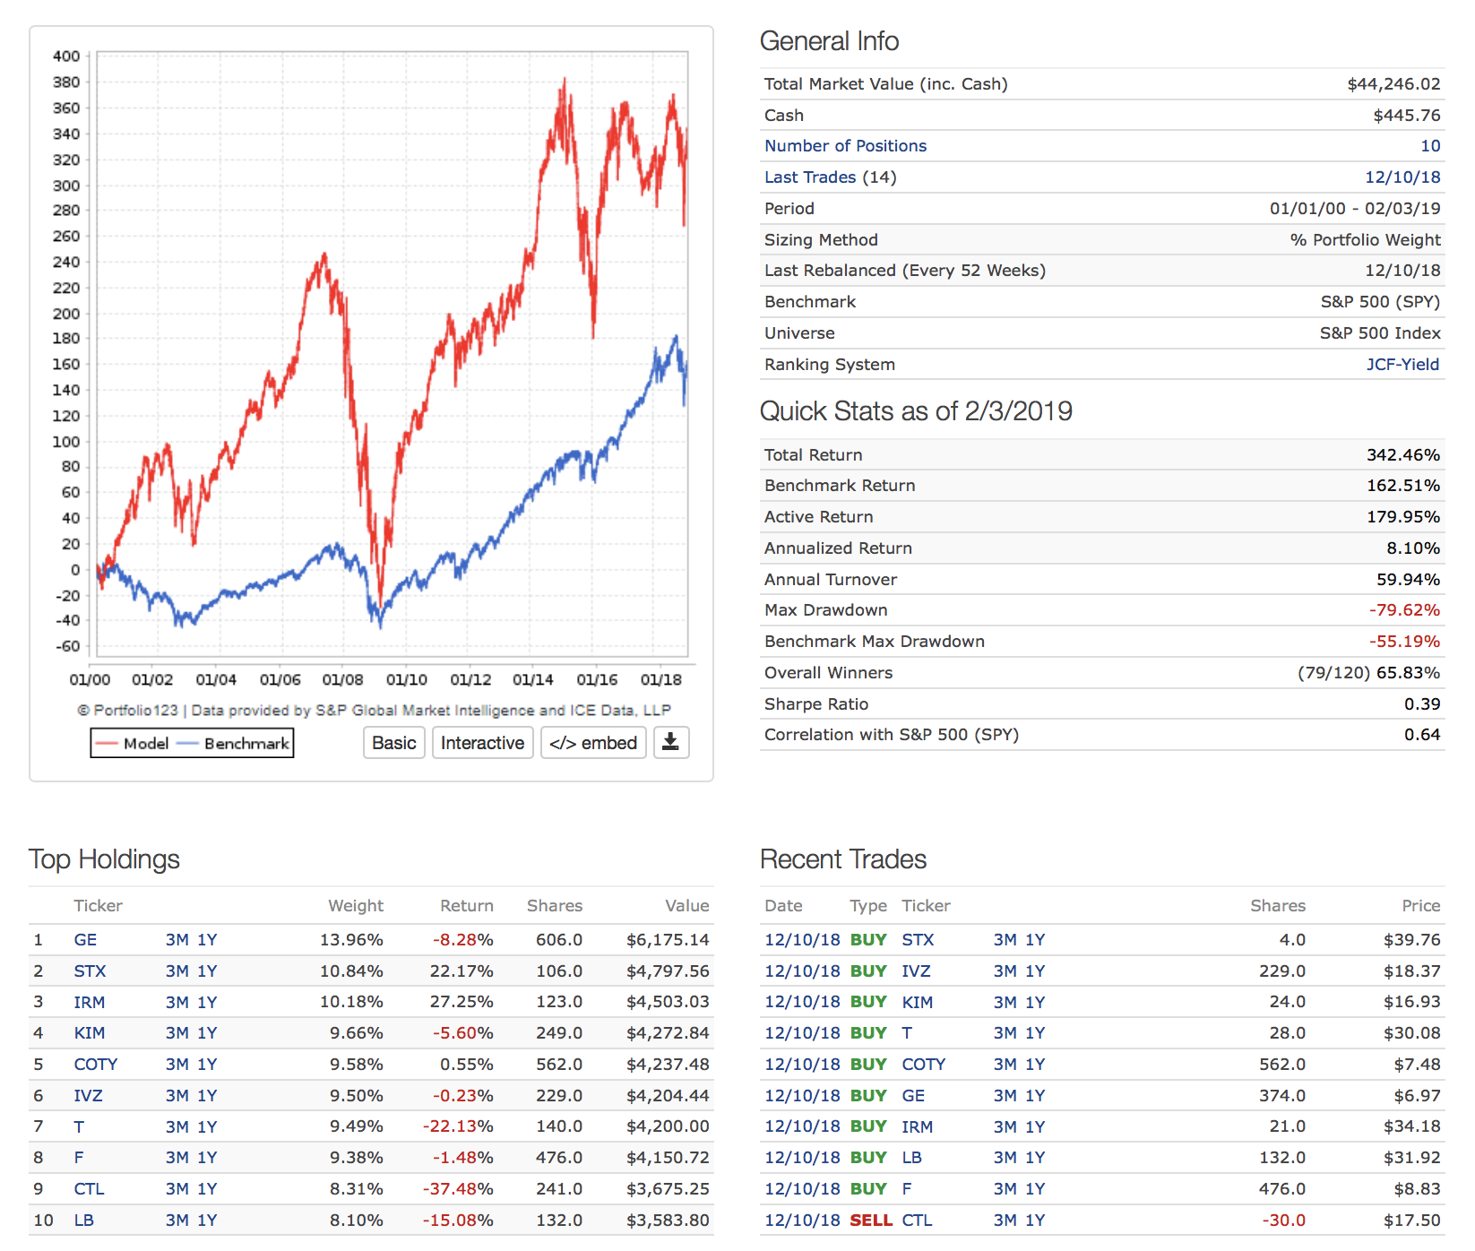Click the red Model legend line
Image resolution: width=1475 pixels, height=1251 pixels.
click(108, 744)
